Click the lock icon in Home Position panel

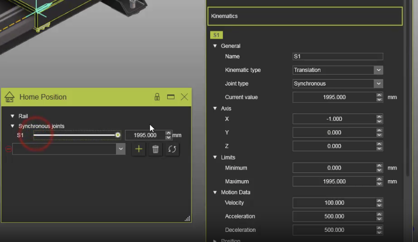click(157, 97)
